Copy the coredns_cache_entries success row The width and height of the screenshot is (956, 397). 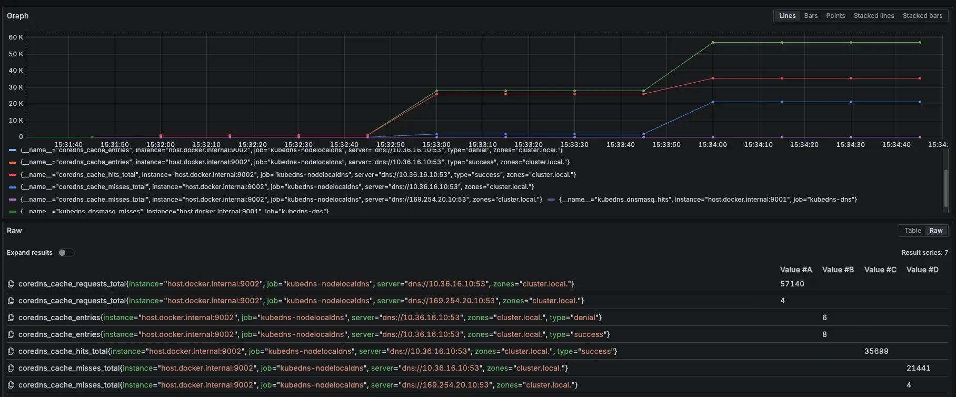coord(11,334)
